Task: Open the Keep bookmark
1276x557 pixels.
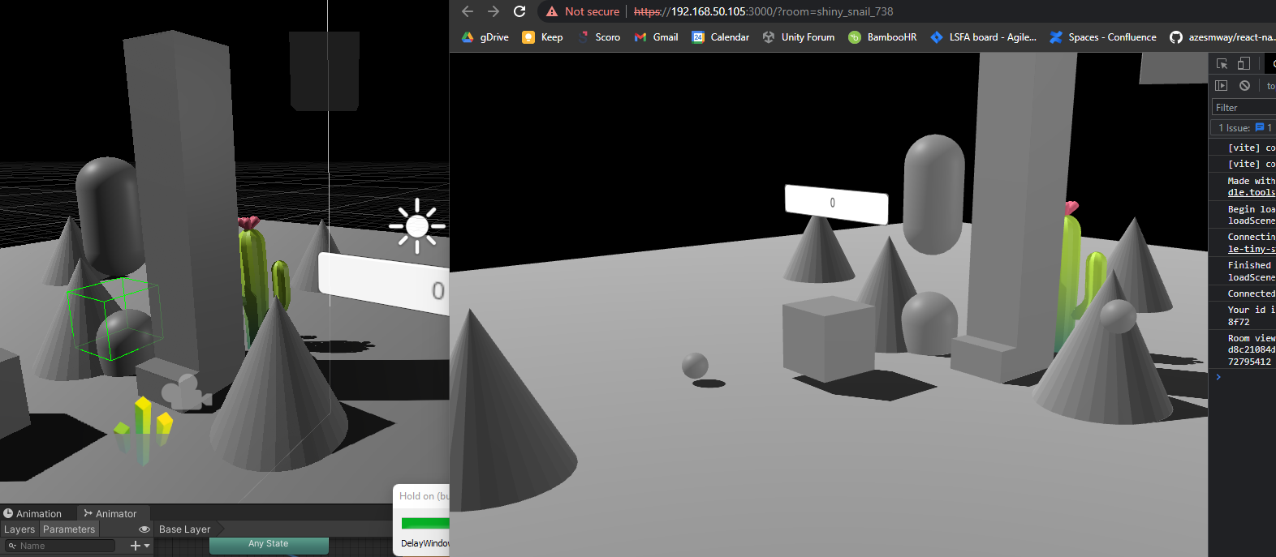Action: pyautogui.click(x=542, y=37)
